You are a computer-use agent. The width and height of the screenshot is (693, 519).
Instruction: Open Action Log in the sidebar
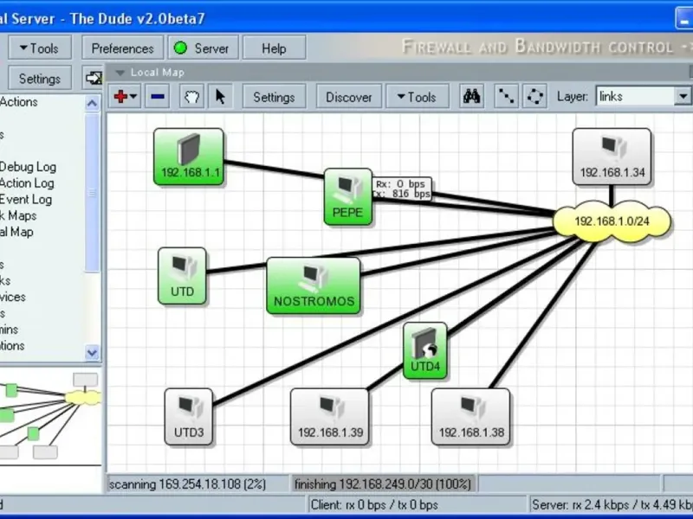point(27,183)
